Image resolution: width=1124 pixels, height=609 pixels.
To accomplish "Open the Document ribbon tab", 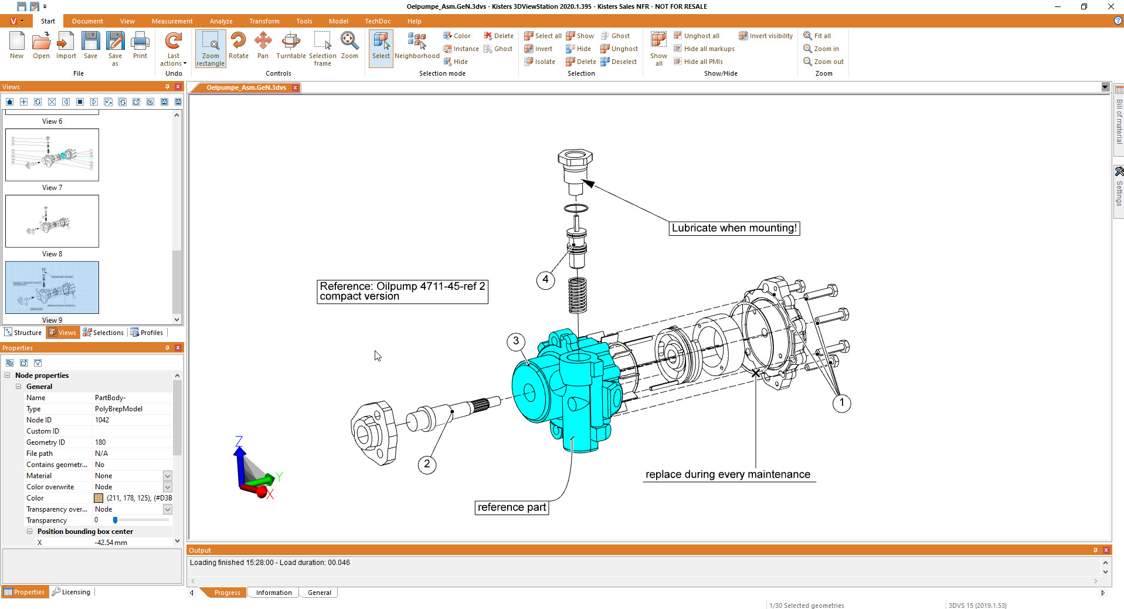I will (87, 21).
